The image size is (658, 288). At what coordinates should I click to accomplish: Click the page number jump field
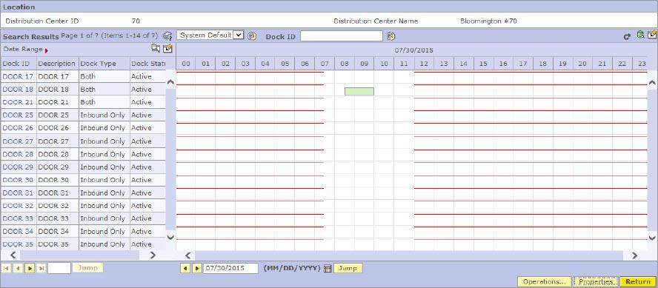59,268
